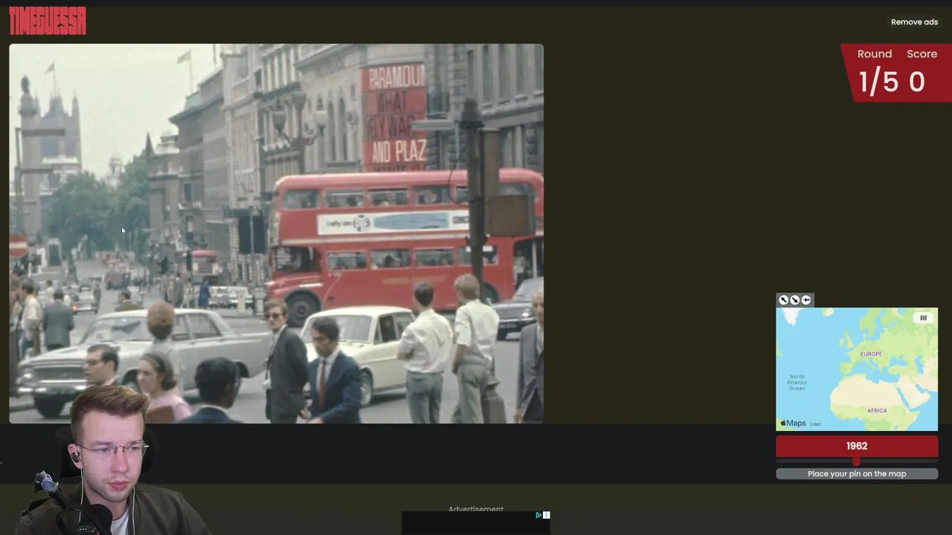The height and width of the screenshot is (535, 952).
Task: Click Europe on the mini map
Action: [871, 354]
